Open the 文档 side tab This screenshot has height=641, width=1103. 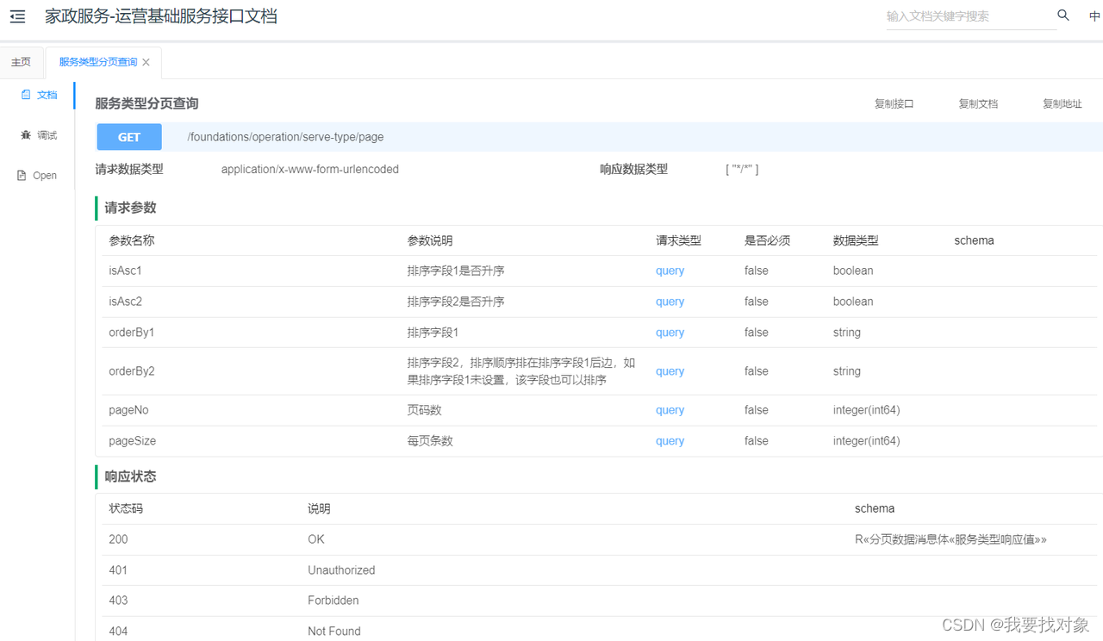click(x=39, y=95)
